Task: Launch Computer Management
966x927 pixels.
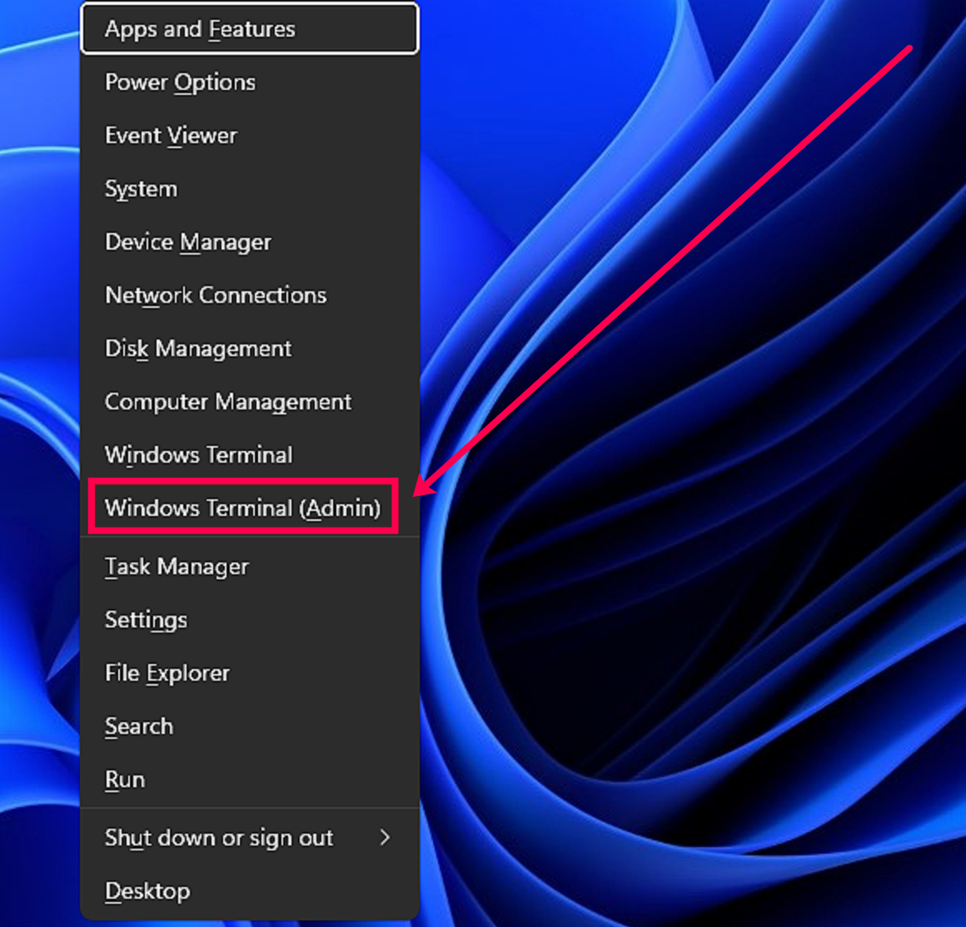Action: click(x=227, y=402)
